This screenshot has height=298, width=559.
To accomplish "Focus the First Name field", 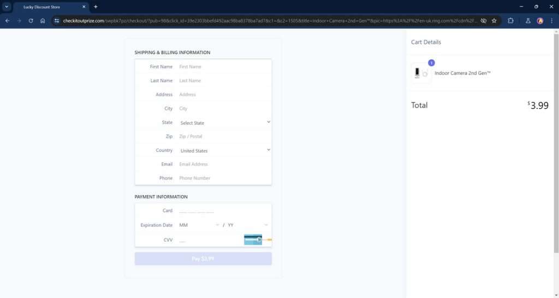I will [x=224, y=66].
